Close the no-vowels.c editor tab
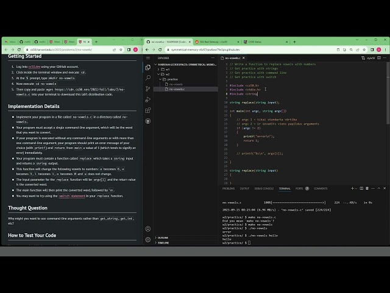 tap(244, 58)
